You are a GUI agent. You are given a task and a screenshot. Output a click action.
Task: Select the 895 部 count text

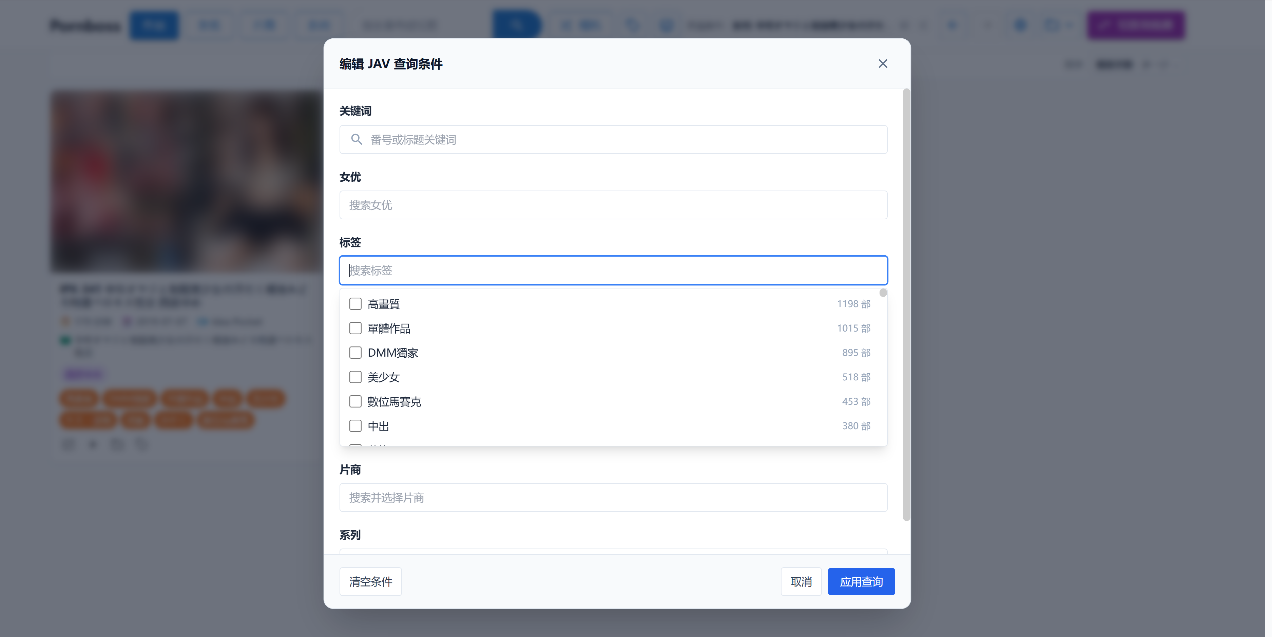tap(856, 353)
